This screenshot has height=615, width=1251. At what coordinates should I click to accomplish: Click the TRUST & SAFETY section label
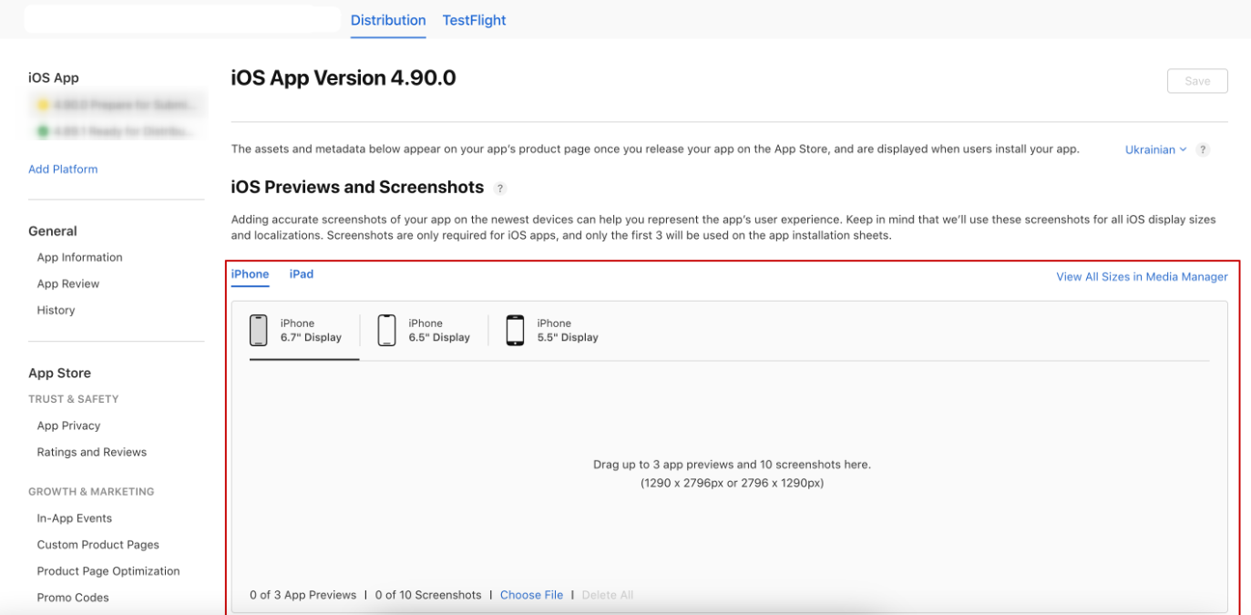[x=74, y=399]
